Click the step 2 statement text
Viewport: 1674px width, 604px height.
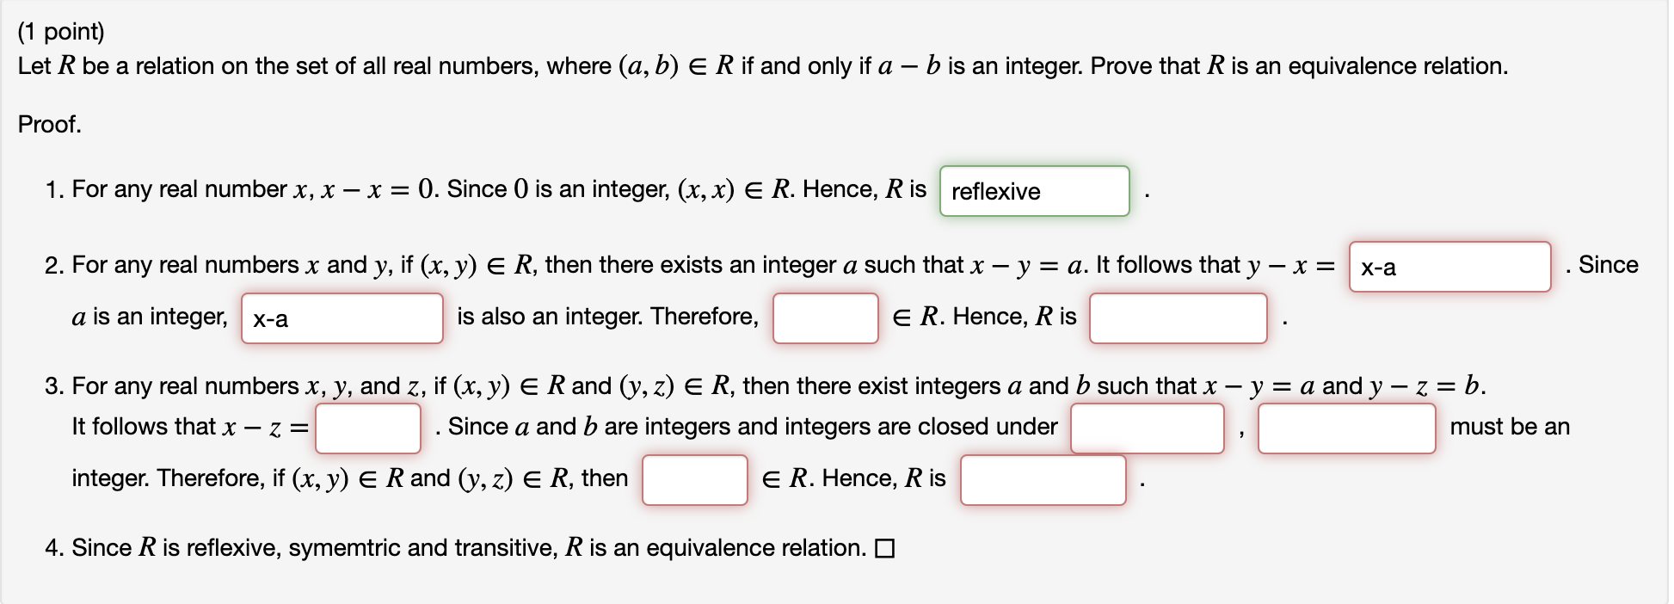602,264
